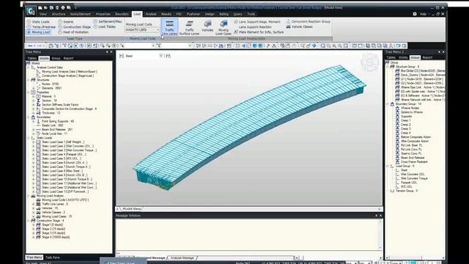Select 'Parapet UDL' load group

409,183
